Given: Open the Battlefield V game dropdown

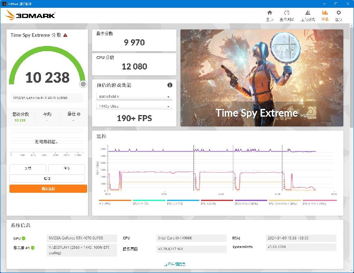Looking at the screenshot, I should click(x=134, y=96).
